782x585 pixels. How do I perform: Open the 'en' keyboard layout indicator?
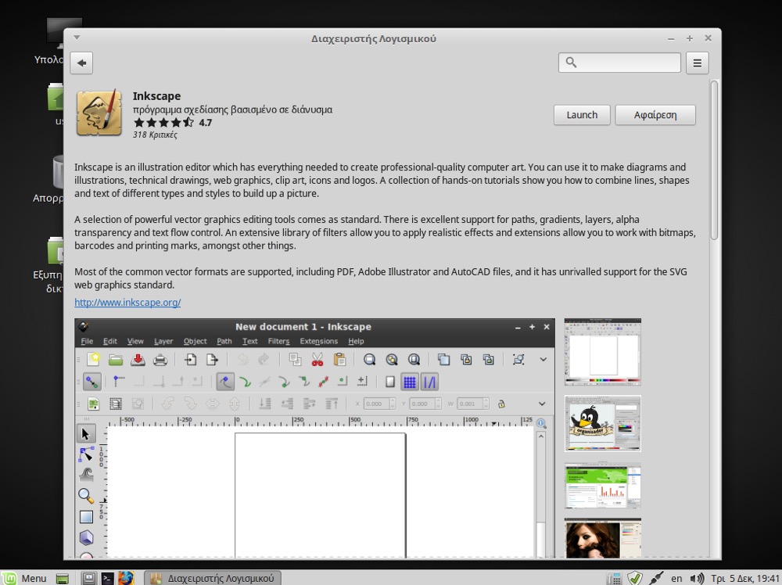click(676, 578)
